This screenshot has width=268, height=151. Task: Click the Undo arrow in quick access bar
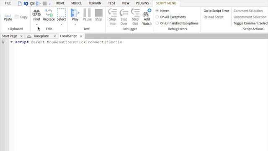click(26, 3)
